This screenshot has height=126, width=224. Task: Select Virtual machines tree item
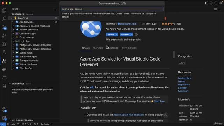28,64
